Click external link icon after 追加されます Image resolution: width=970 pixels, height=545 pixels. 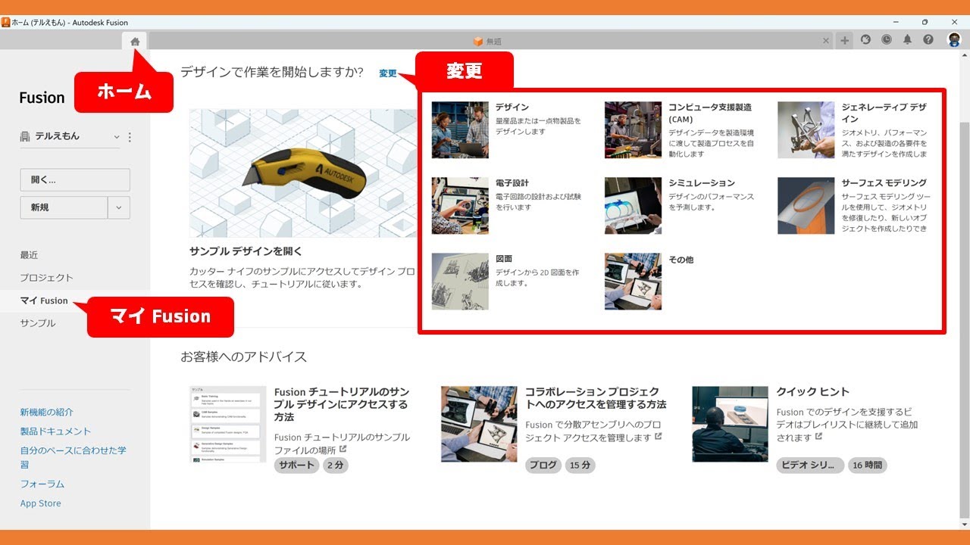click(x=820, y=437)
